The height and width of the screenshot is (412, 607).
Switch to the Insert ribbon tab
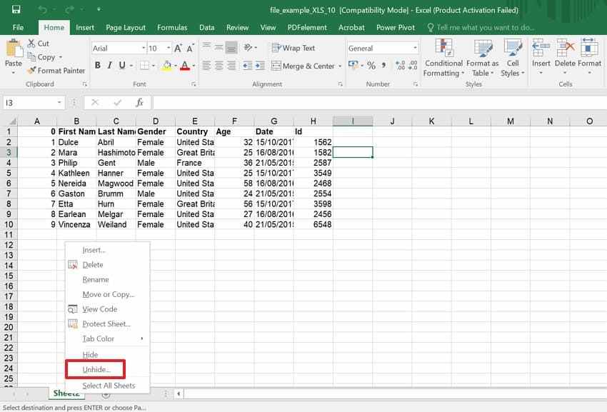point(85,28)
